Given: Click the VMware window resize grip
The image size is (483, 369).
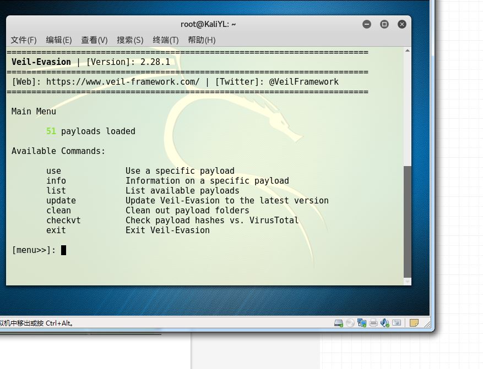Looking at the screenshot, I should click(427, 324).
